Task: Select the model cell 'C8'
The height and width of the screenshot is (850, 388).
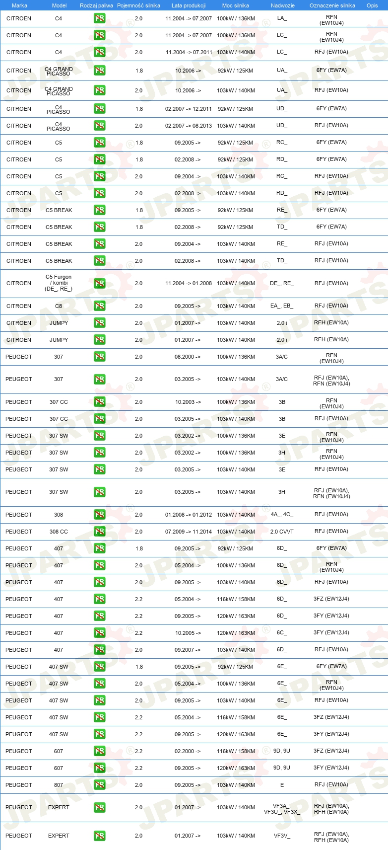Action: click(x=59, y=306)
